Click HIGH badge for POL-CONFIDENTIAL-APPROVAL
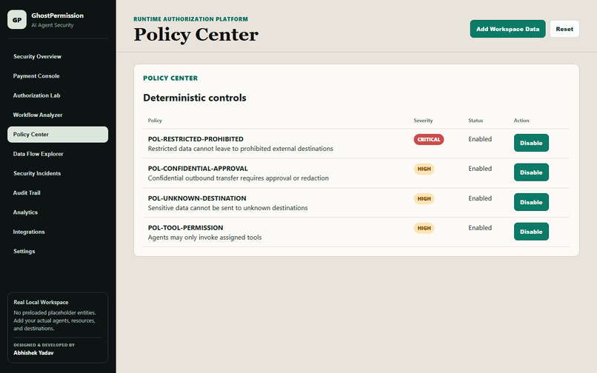This screenshot has height=373, width=597. [424, 169]
